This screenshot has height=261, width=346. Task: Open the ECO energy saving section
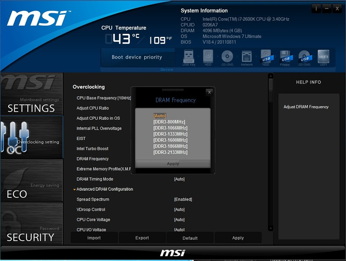coord(32,180)
